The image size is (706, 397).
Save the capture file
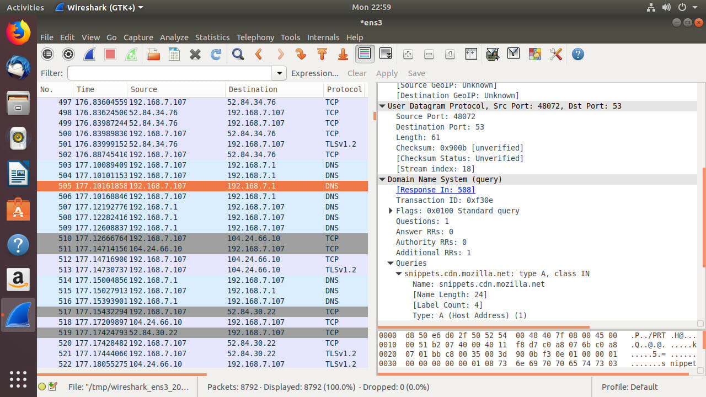pyautogui.click(x=174, y=54)
